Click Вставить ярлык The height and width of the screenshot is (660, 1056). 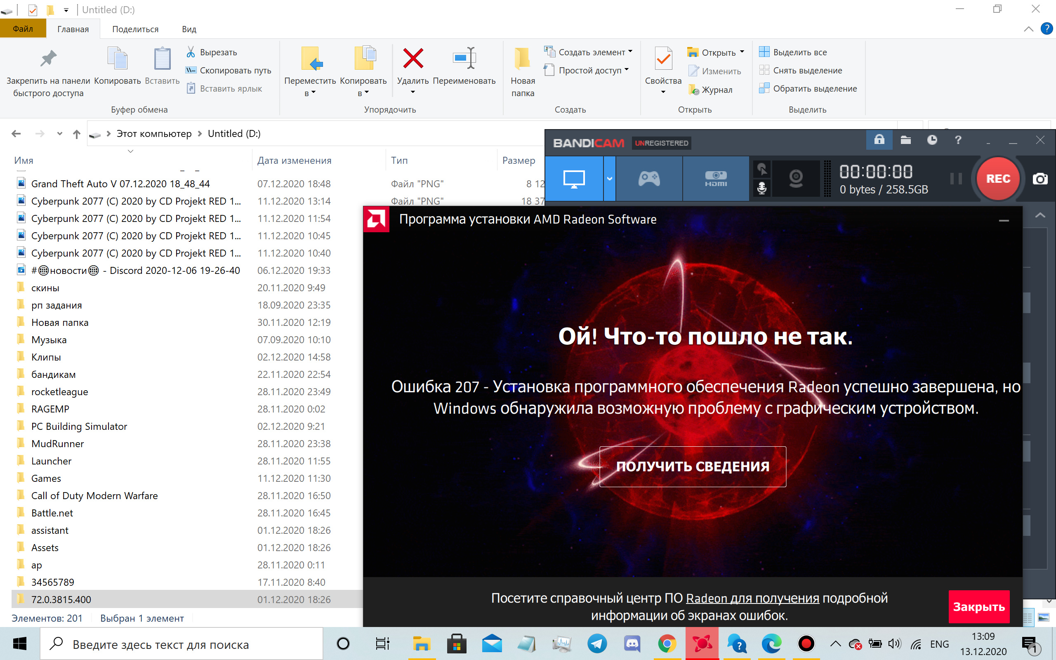(224, 89)
